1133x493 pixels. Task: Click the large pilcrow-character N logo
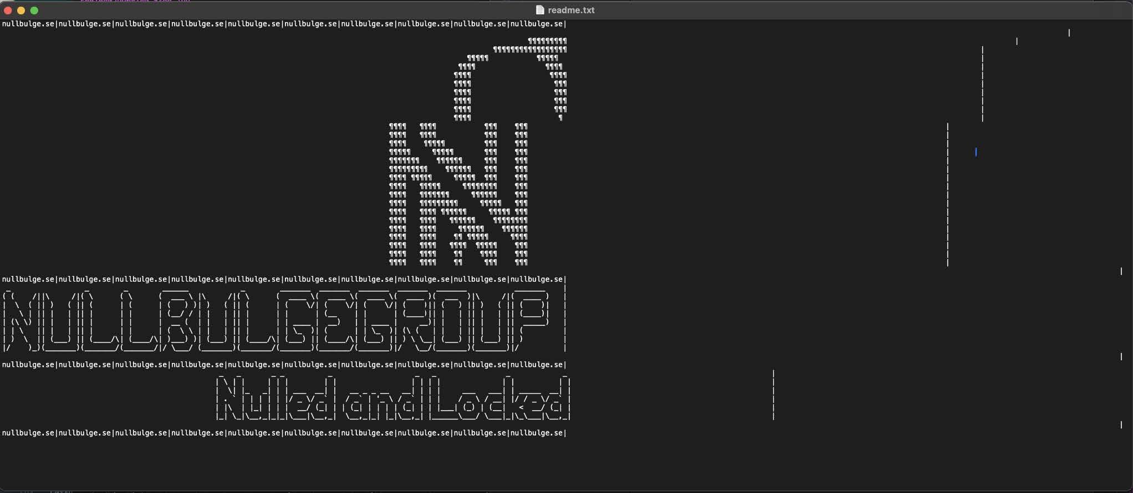[458, 195]
